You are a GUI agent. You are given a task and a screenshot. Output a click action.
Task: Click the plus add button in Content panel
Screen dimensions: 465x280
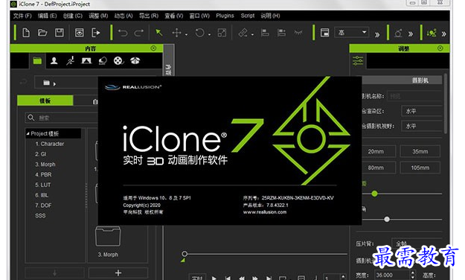(x=118, y=273)
